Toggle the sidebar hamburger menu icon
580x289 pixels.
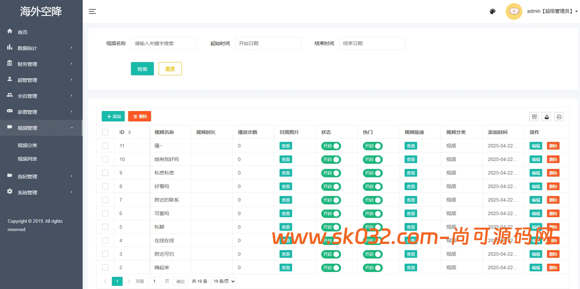pos(92,11)
